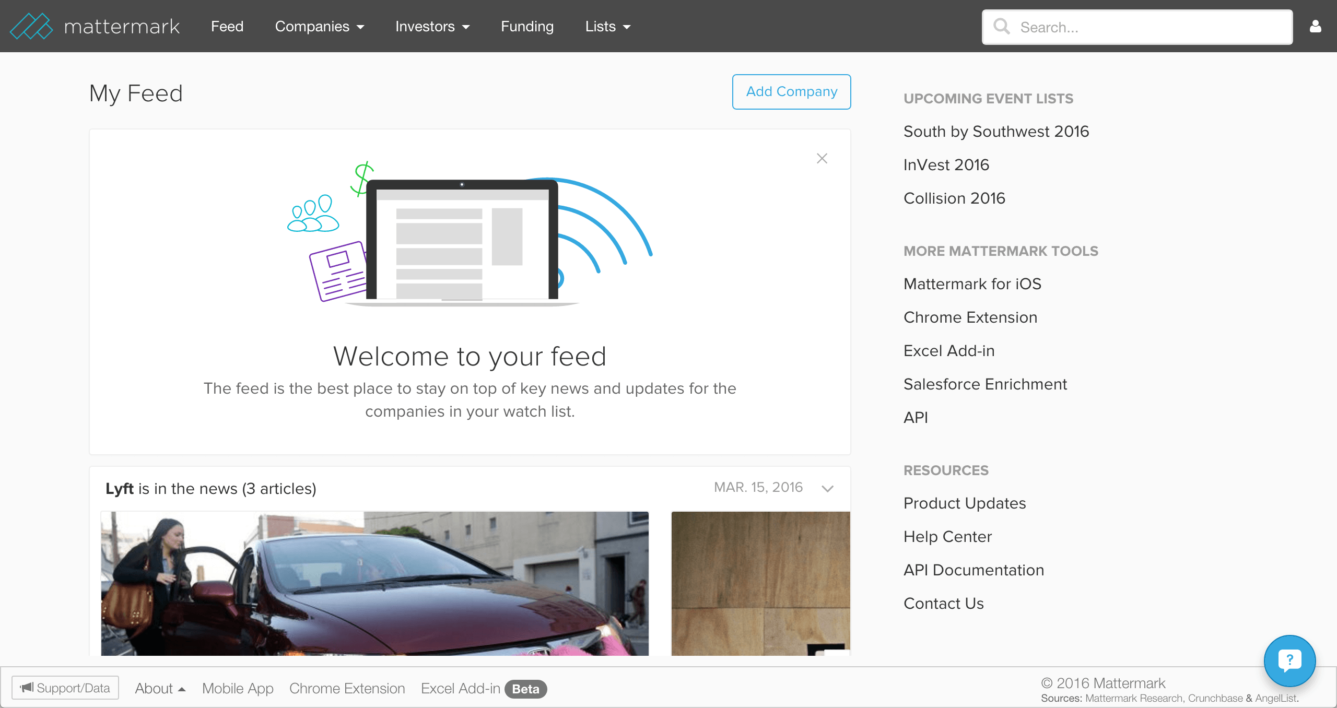The image size is (1337, 708).
Task: Click the Mattermark logo icon
Action: [x=31, y=26]
